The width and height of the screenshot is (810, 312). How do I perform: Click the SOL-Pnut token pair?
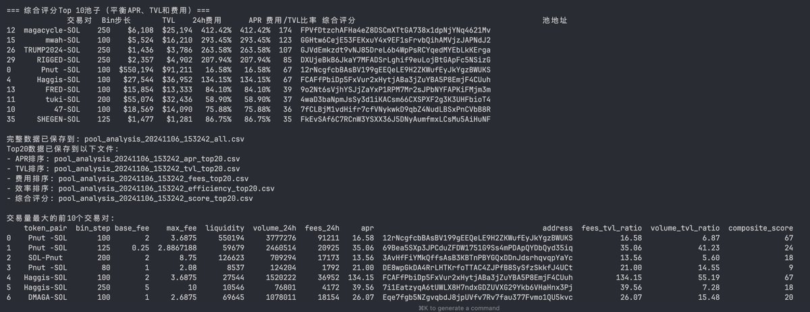click(46, 257)
